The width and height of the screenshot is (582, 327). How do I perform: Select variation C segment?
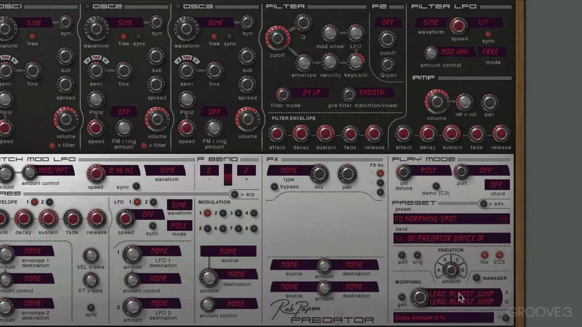tap(457, 260)
